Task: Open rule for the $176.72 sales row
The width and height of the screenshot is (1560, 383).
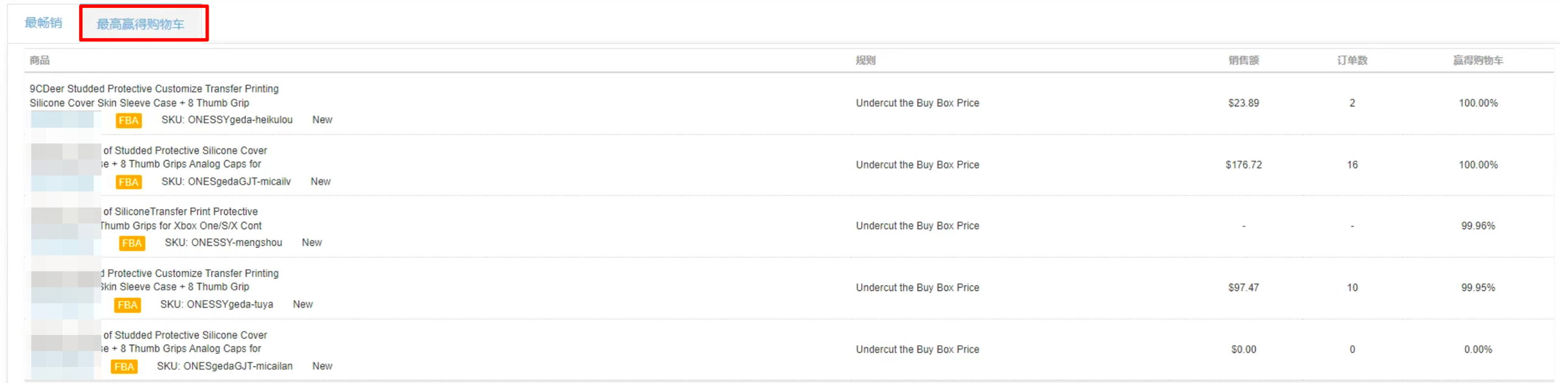Action: click(917, 165)
